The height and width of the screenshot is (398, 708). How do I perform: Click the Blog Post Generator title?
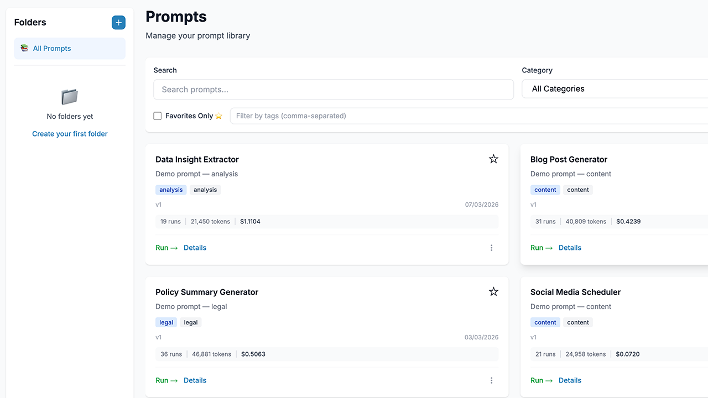point(569,159)
